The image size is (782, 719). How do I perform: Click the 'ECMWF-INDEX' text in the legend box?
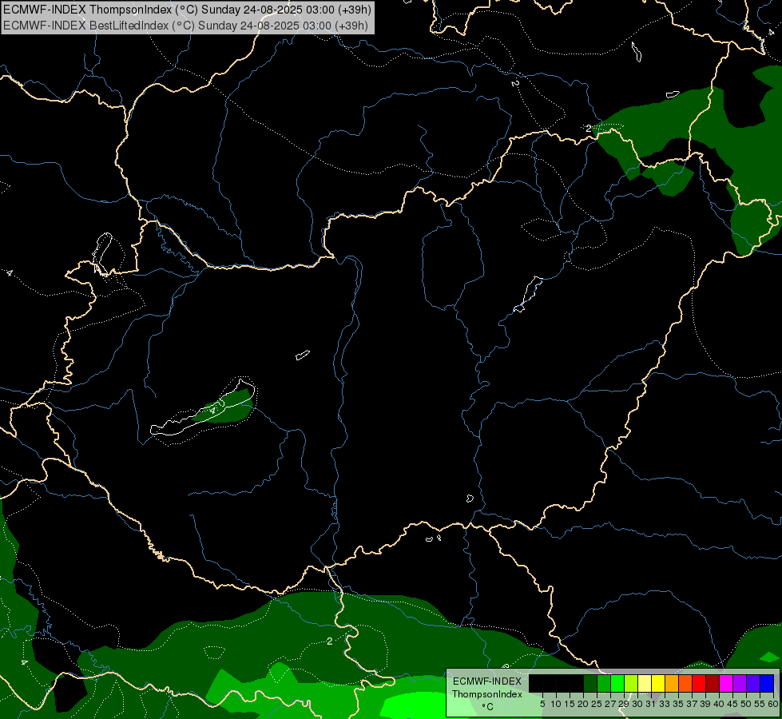487,681
